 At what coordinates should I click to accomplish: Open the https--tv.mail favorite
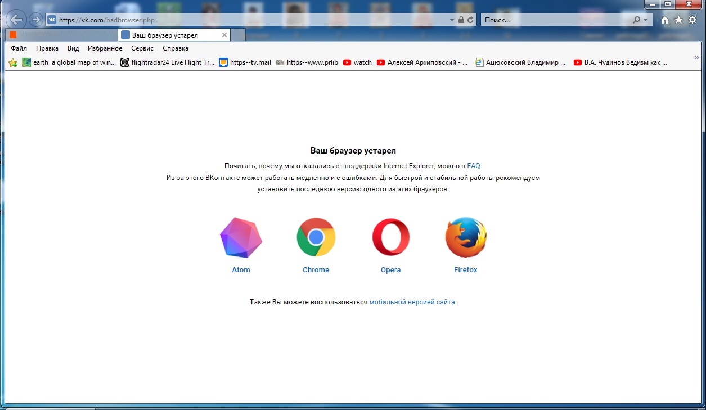[x=245, y=62]
